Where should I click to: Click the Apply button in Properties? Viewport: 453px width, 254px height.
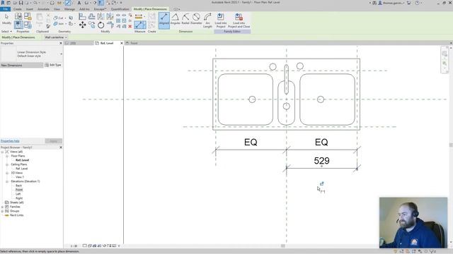pyautogui.click(x=54, y=141)
